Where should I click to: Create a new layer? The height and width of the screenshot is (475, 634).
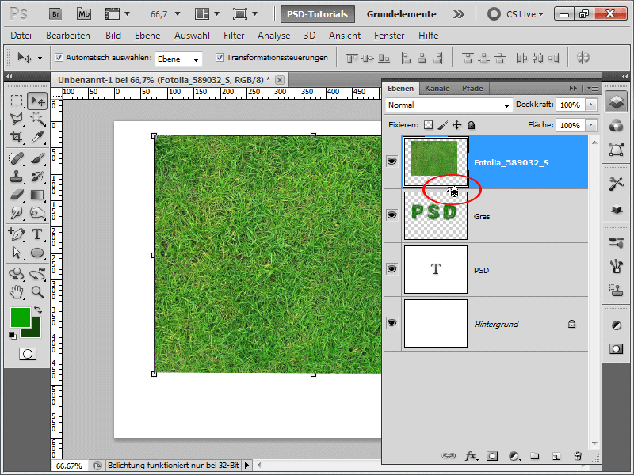[x=556, y=456]
